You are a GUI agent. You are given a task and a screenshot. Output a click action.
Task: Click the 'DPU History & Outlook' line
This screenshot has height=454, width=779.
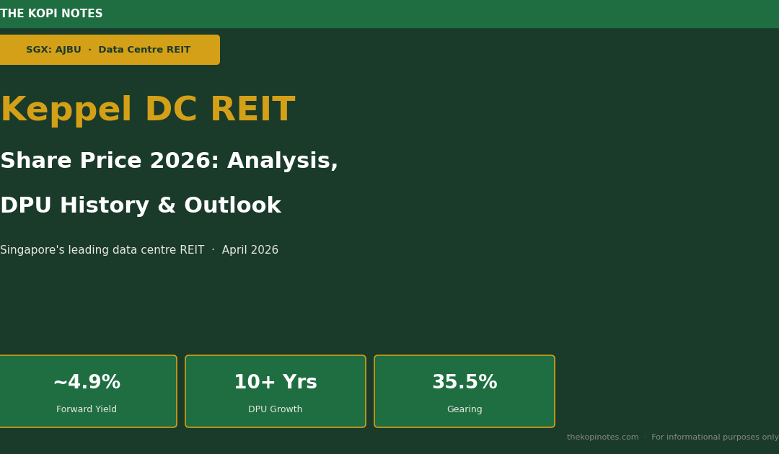(141, 205)
